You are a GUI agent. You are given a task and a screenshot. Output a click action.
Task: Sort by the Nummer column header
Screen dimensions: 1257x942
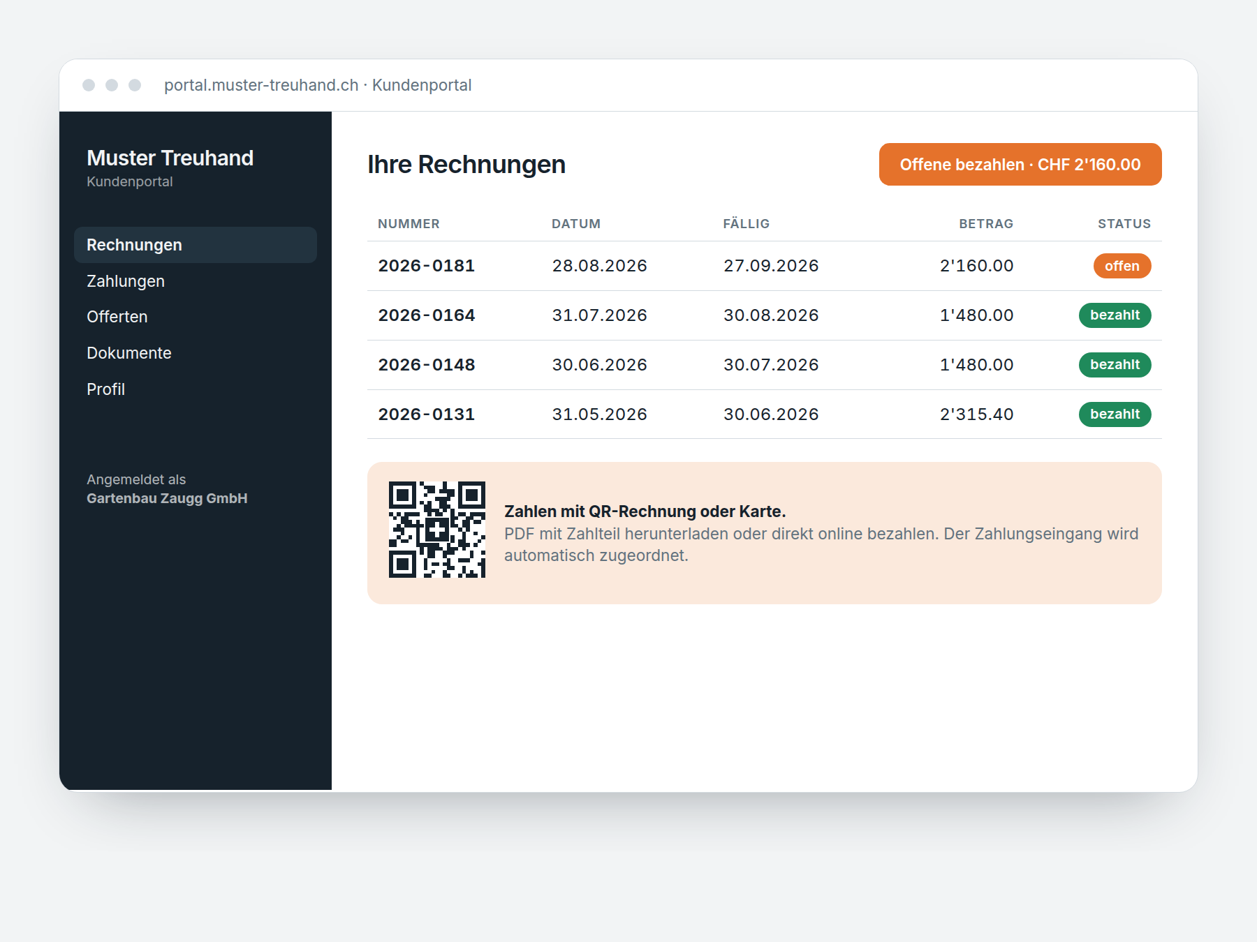point(409,224)
